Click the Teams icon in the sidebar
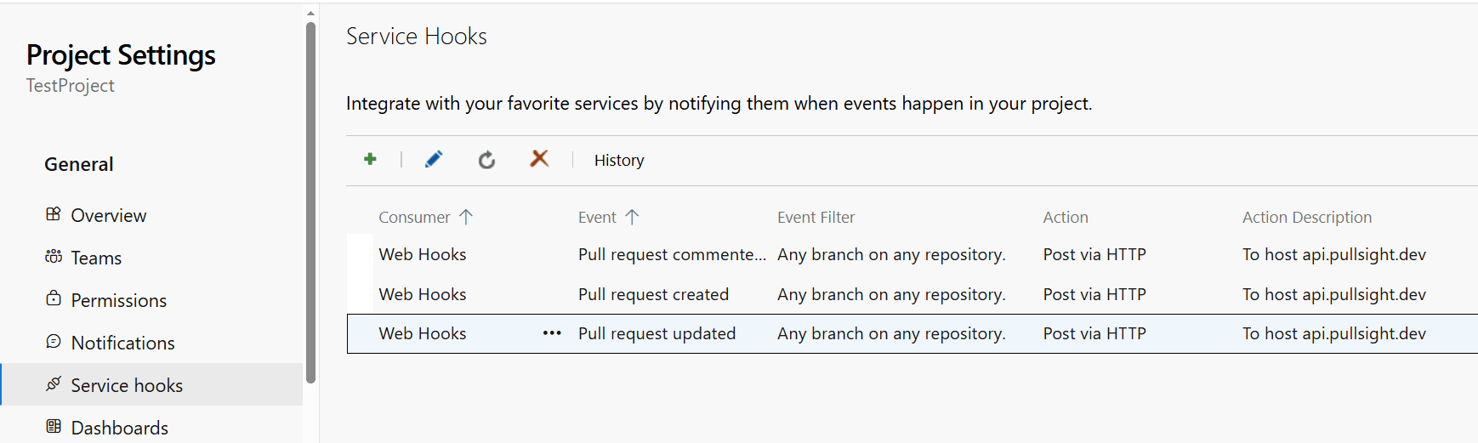This screenshot has width=1478, height=443. (x=54, y=257)
